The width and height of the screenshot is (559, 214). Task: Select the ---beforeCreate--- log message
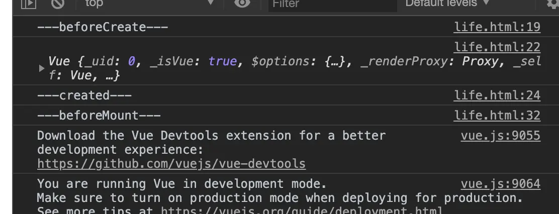(103, 27)
